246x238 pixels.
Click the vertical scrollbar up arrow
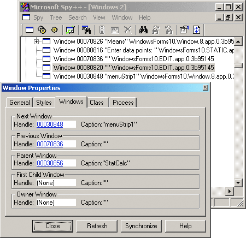[x=238, y=41]
